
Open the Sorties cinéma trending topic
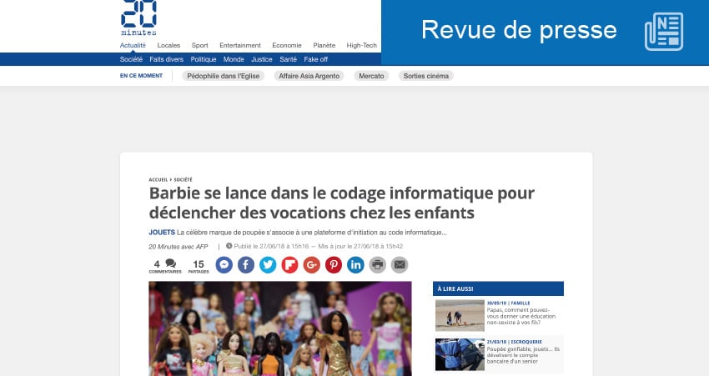tap(425, 76)
